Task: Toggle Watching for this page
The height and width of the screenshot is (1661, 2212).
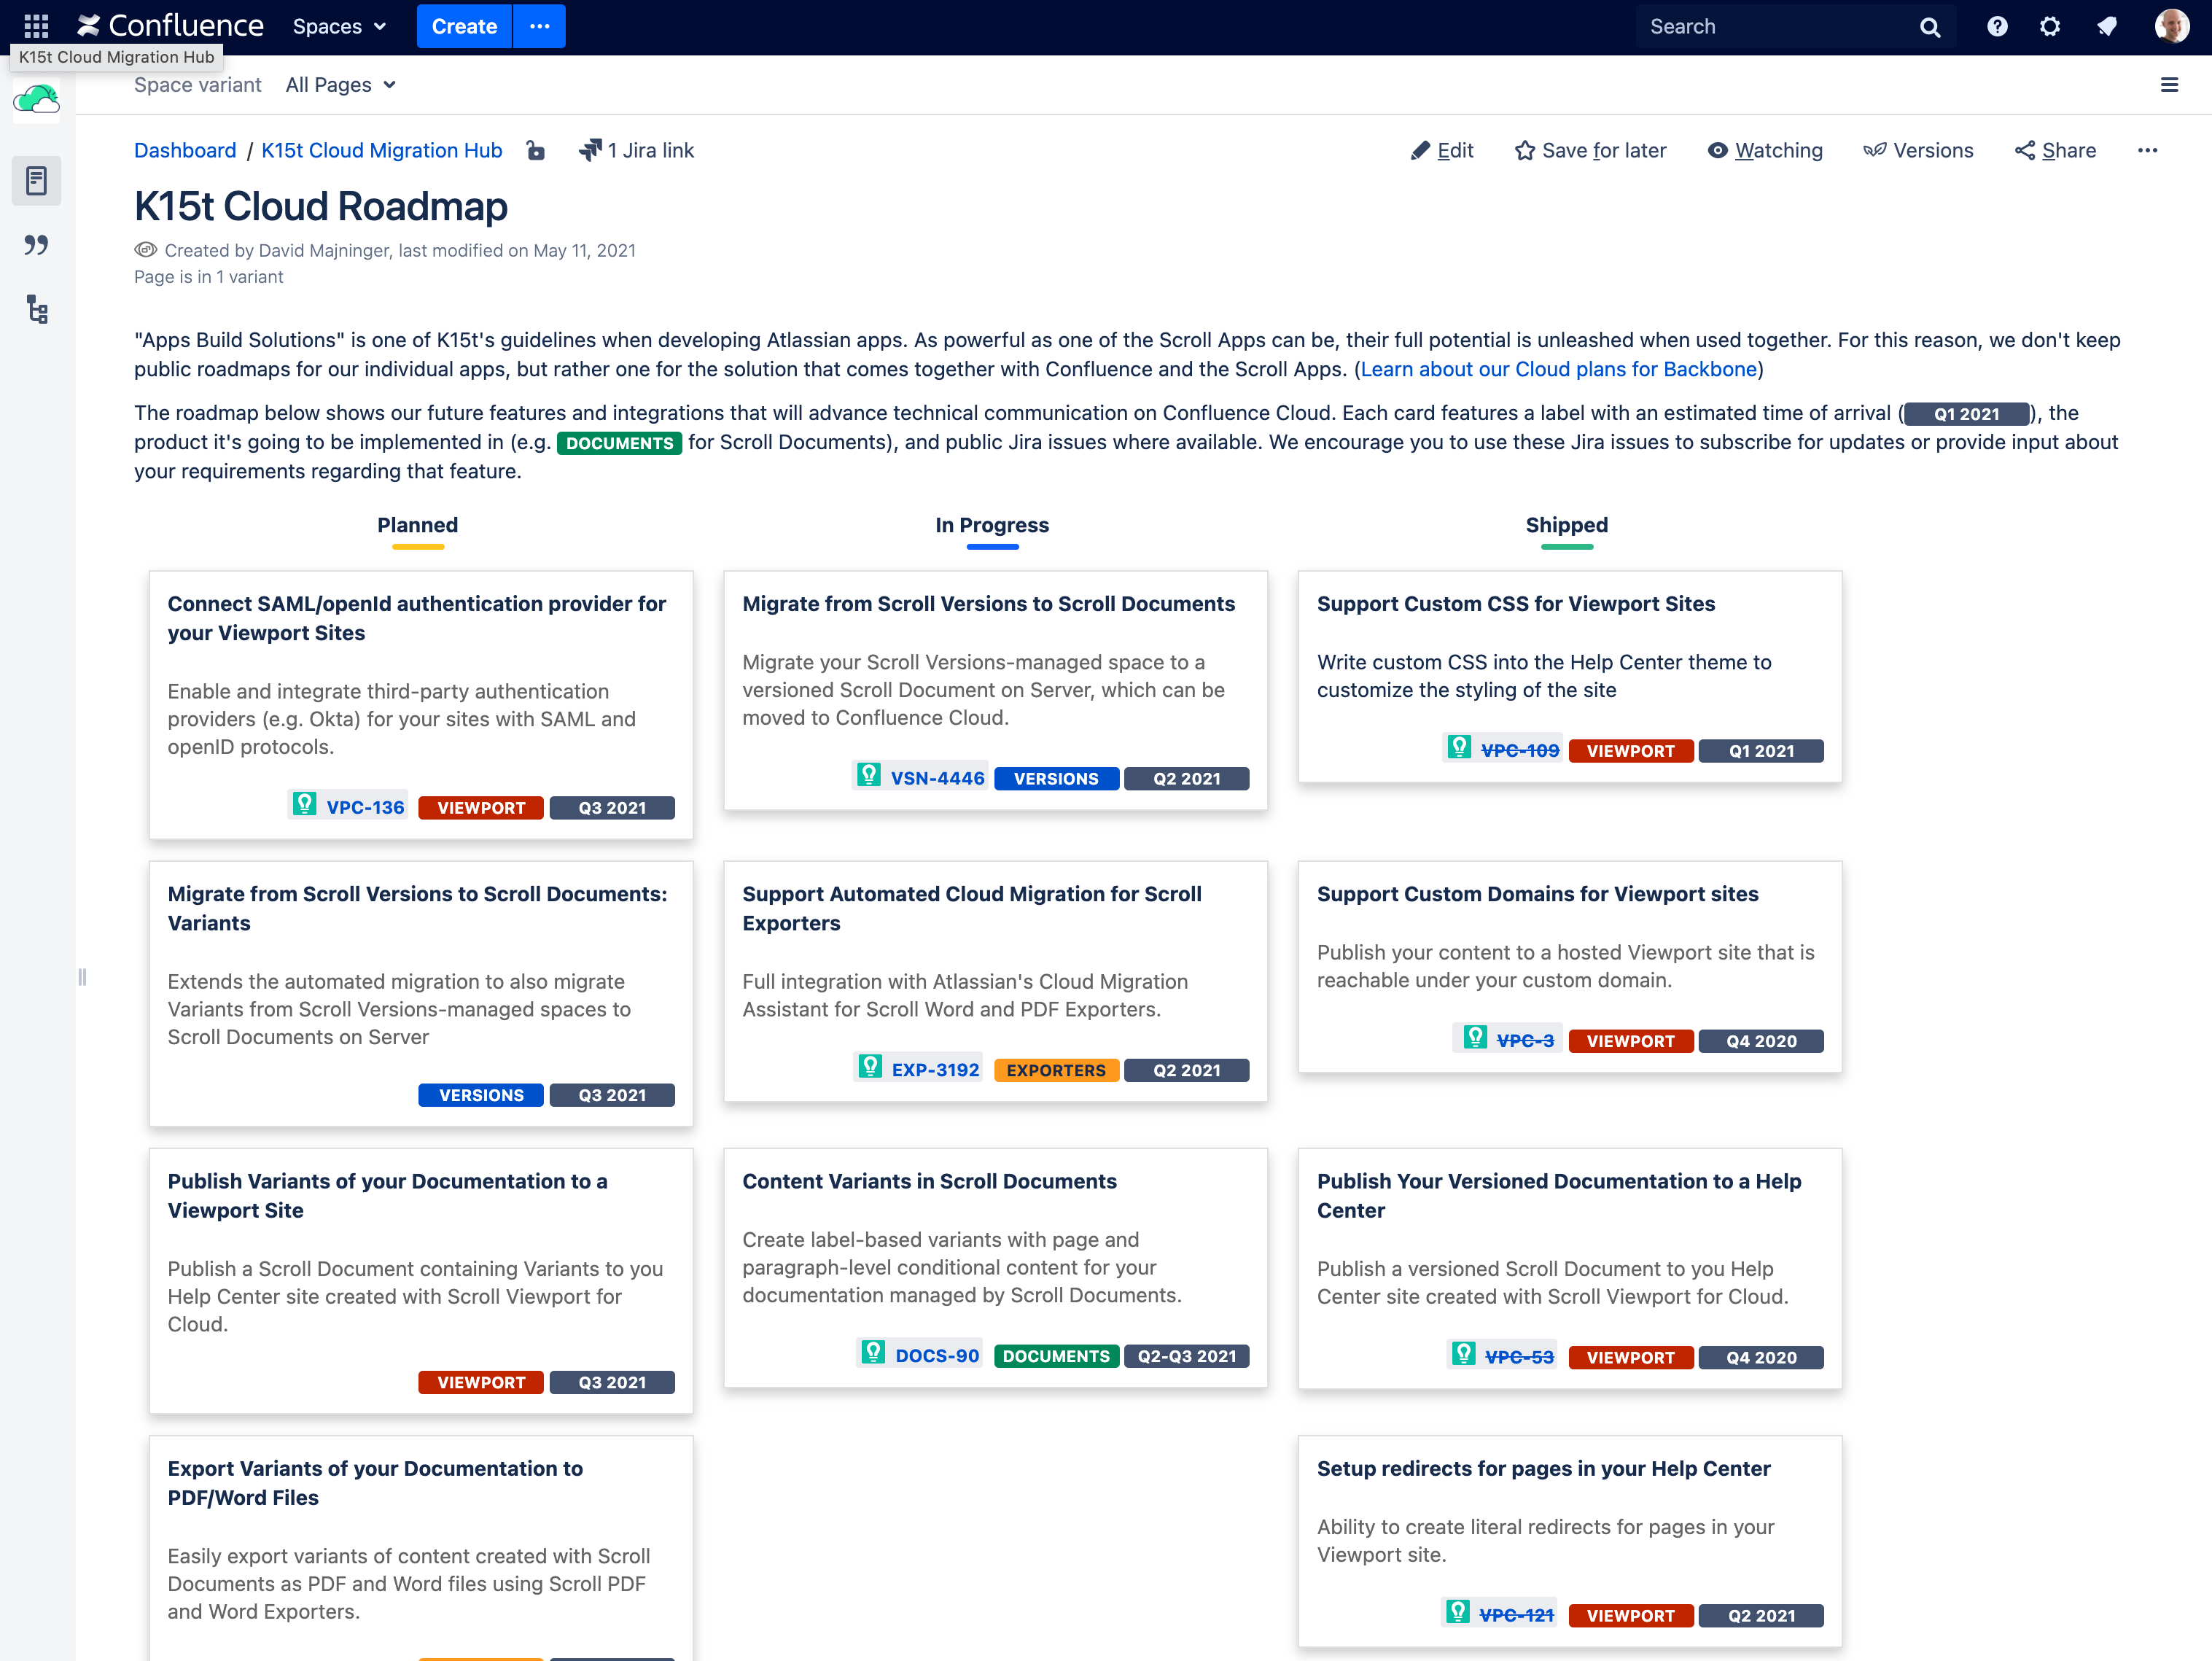Action: click(1765, 151)
